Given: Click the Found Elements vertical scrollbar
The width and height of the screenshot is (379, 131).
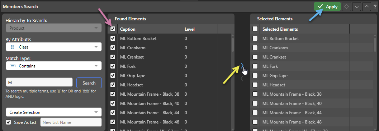Looking at the screenshot, I should click(x=232, y=82).
